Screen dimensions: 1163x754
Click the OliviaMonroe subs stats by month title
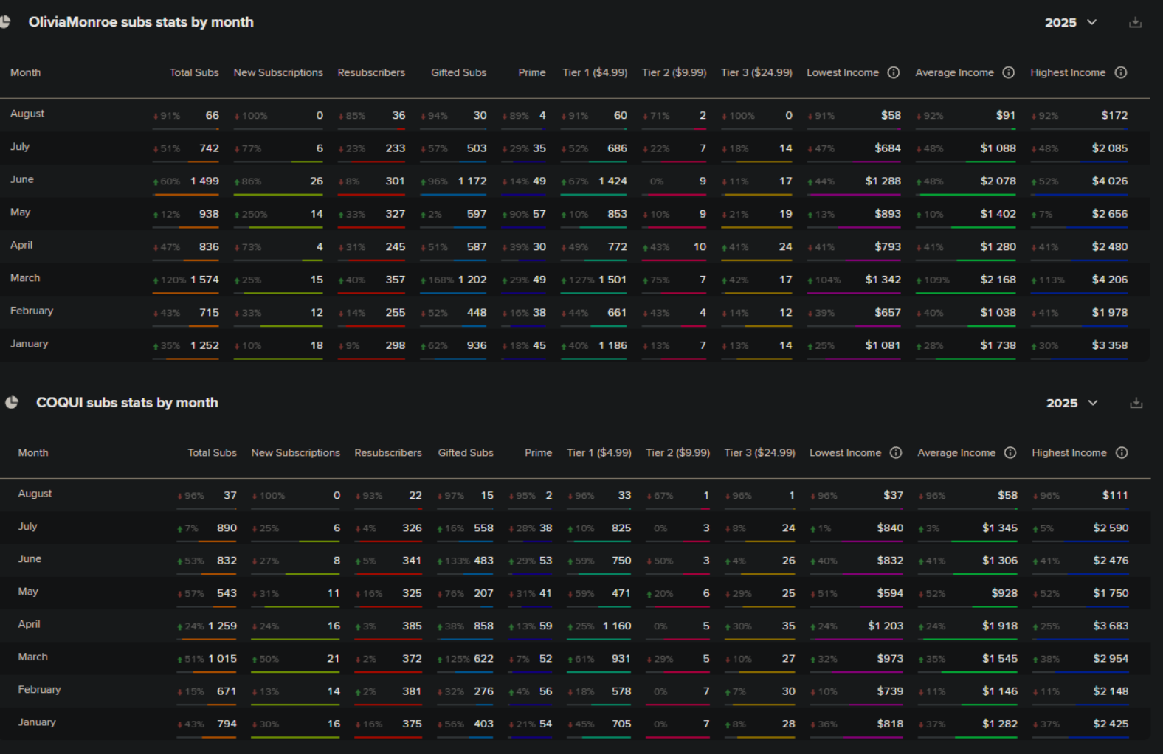click(x=141, y=22)
